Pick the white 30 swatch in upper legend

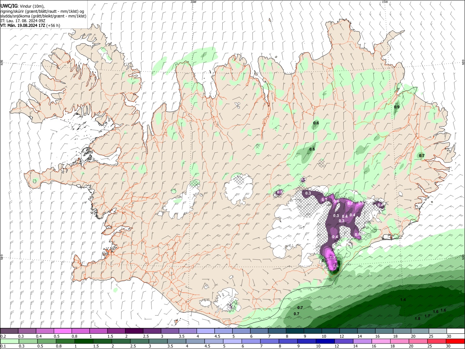pyautogui.click(x=456, y=331)
